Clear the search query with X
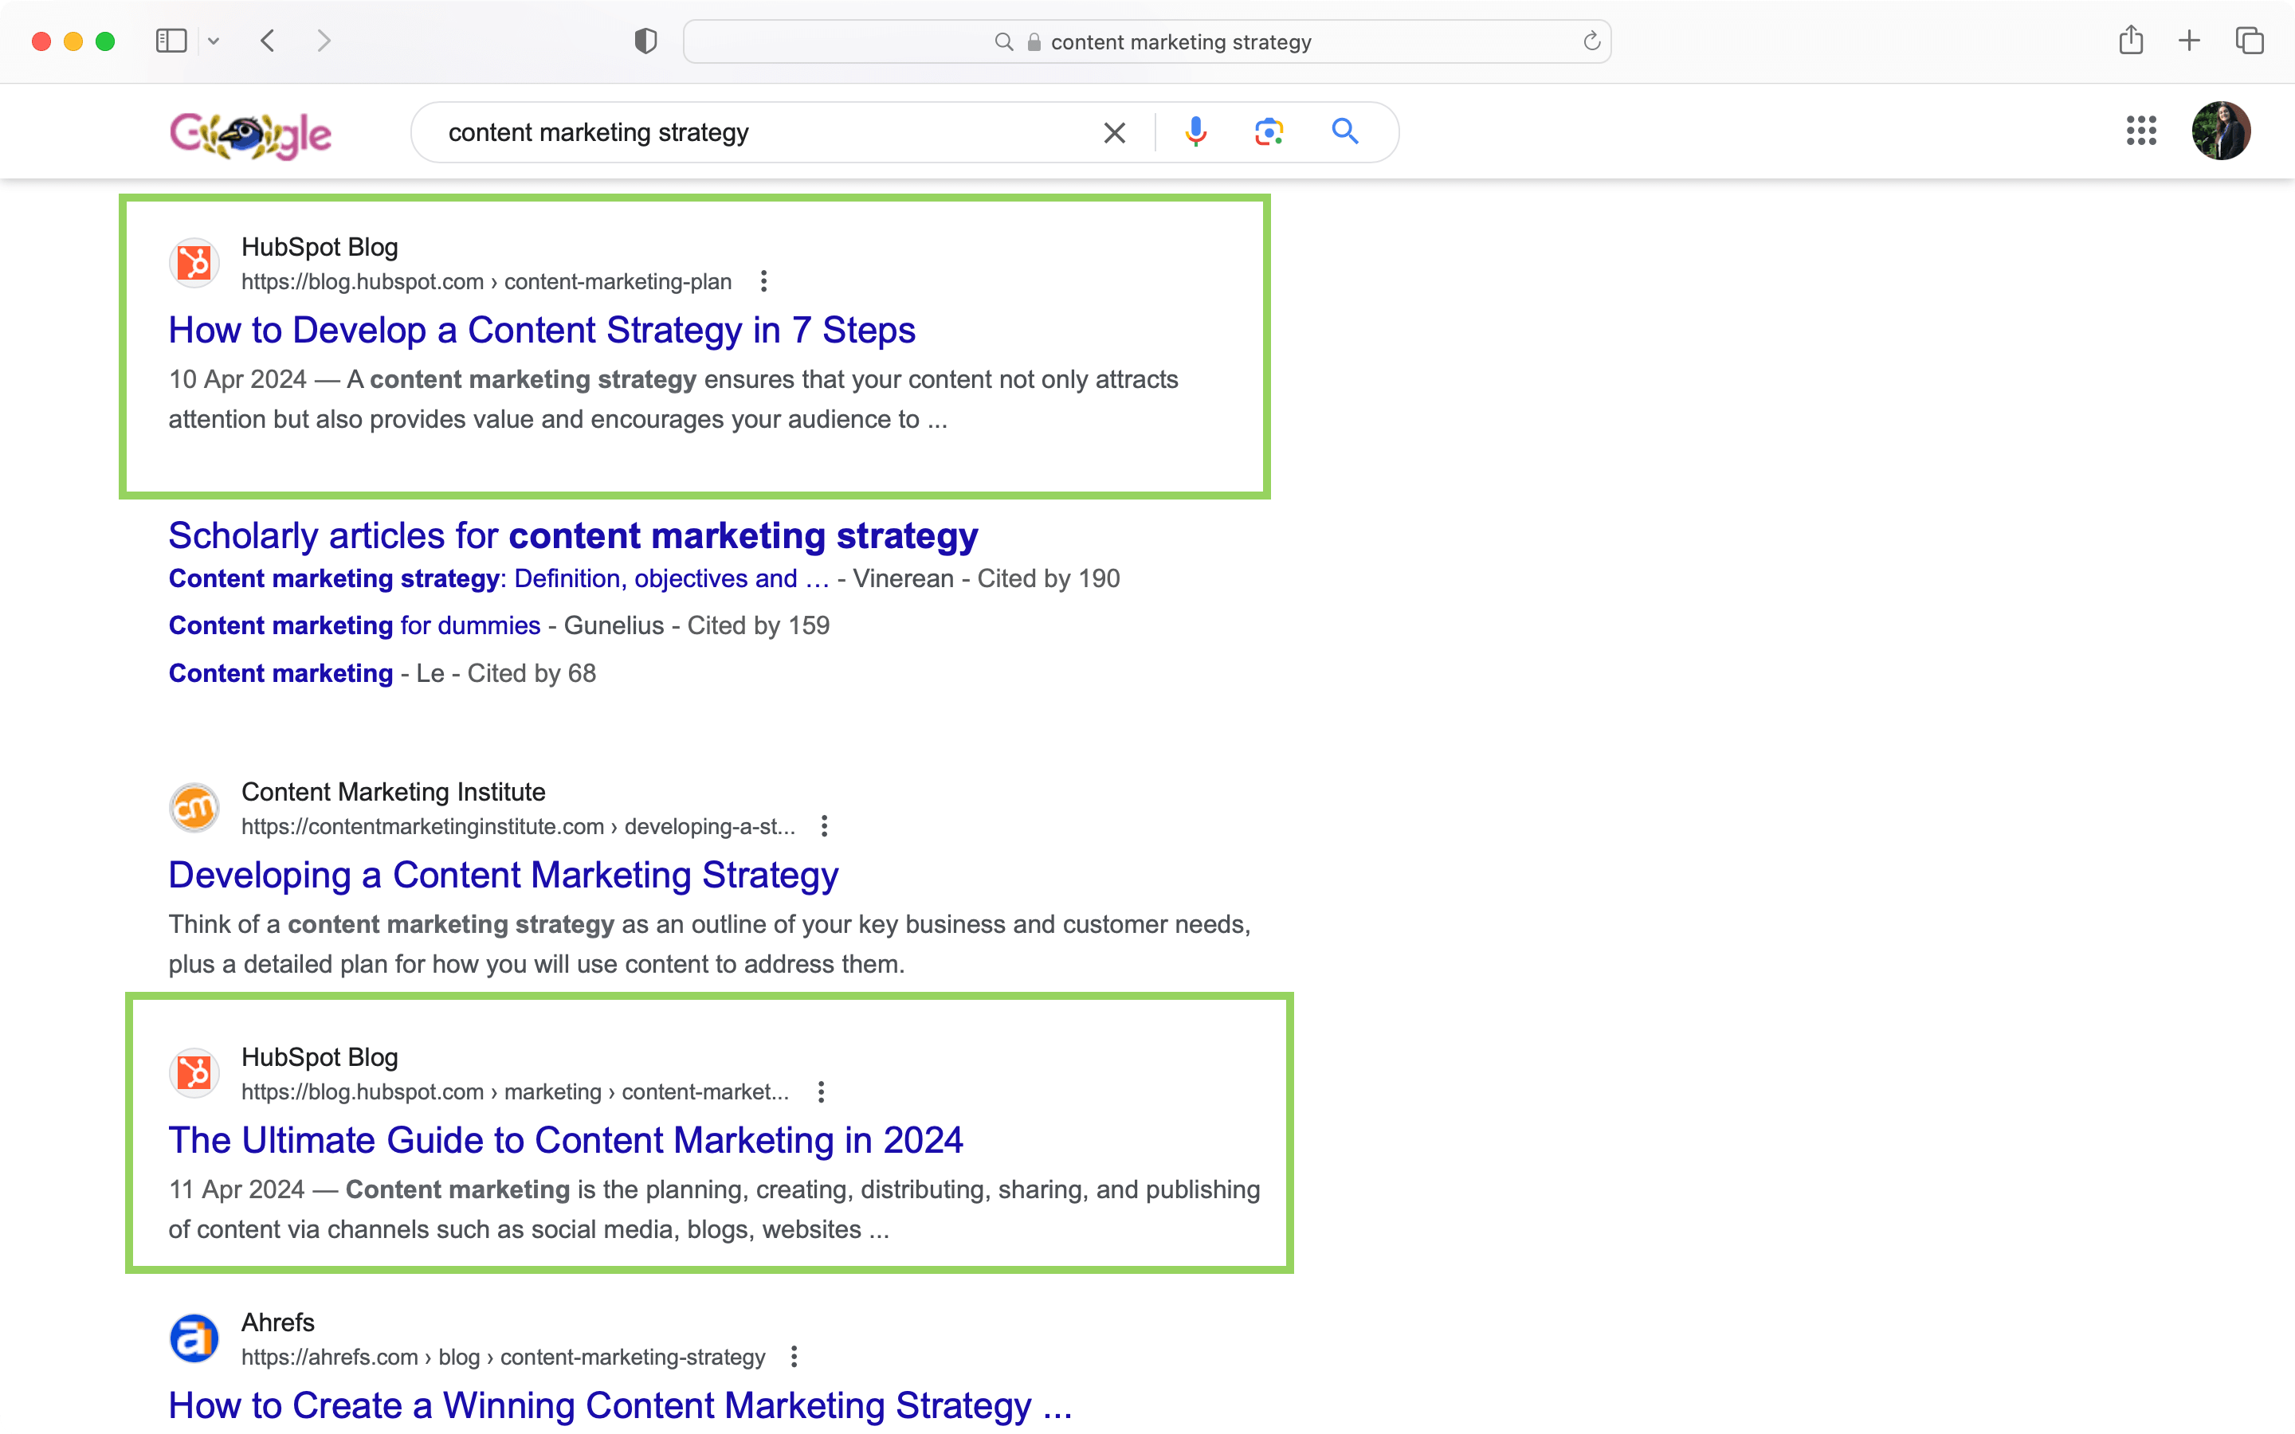Screen dimensions: 2295x1434 [1114, 133]
